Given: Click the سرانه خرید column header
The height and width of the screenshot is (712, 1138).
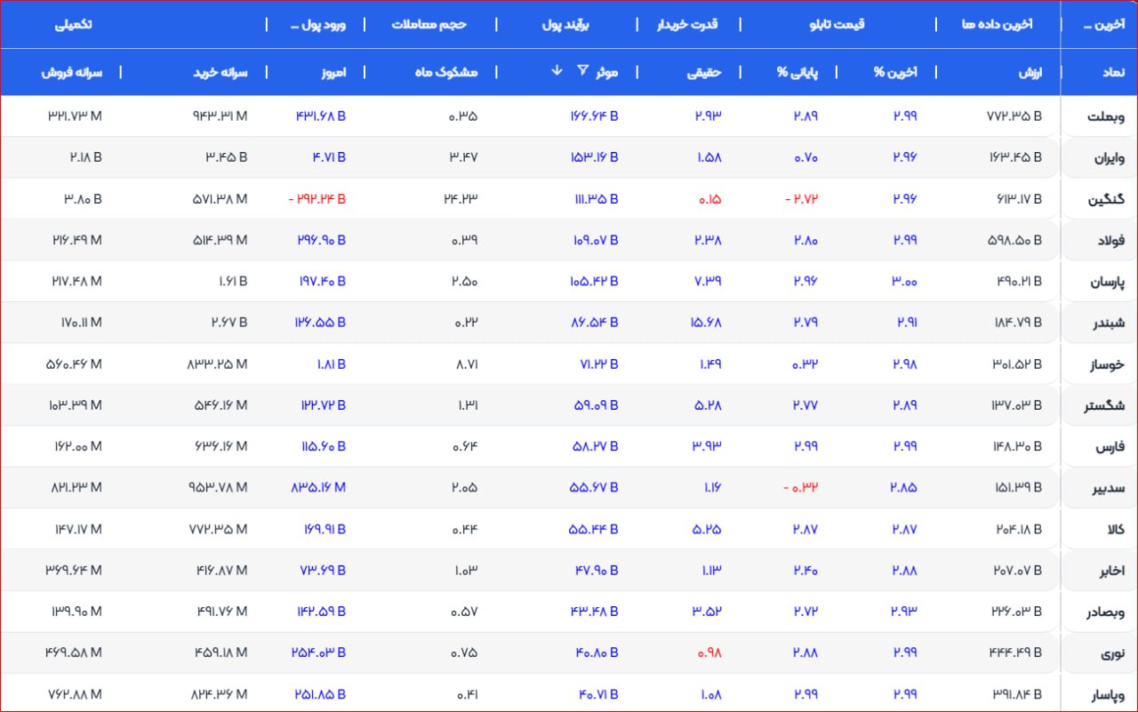Looking at the screenshot, I should [x=220, y=72].
